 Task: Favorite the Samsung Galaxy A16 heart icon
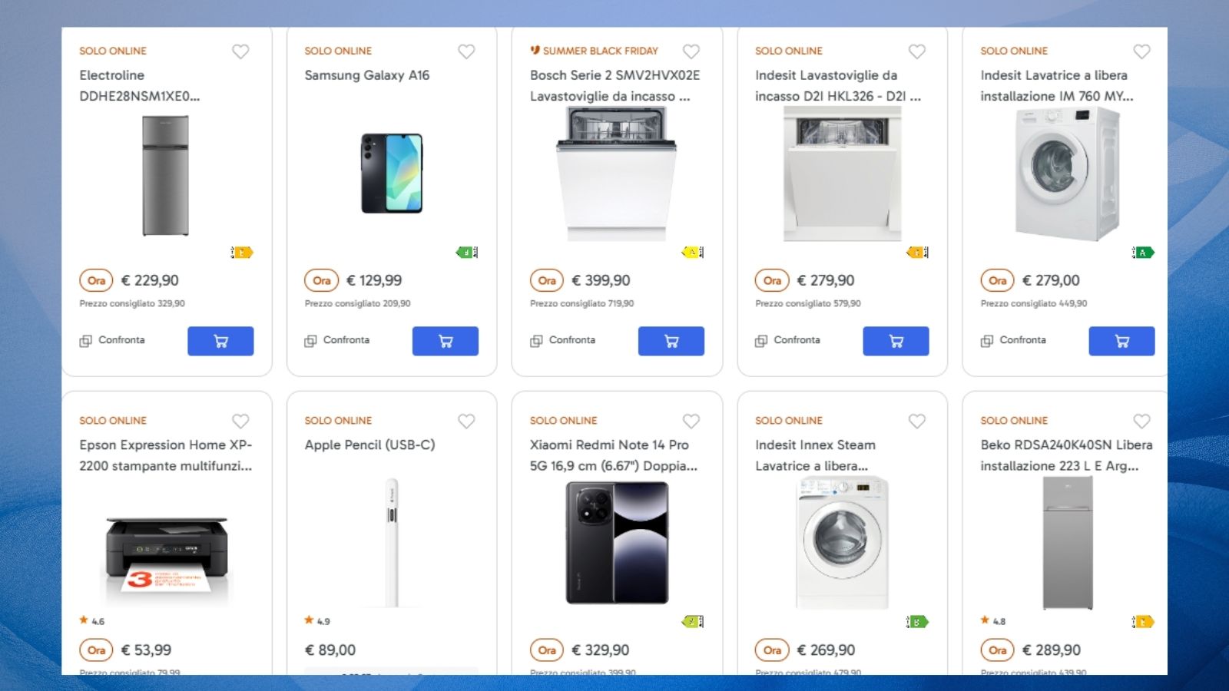pos(466,51)
